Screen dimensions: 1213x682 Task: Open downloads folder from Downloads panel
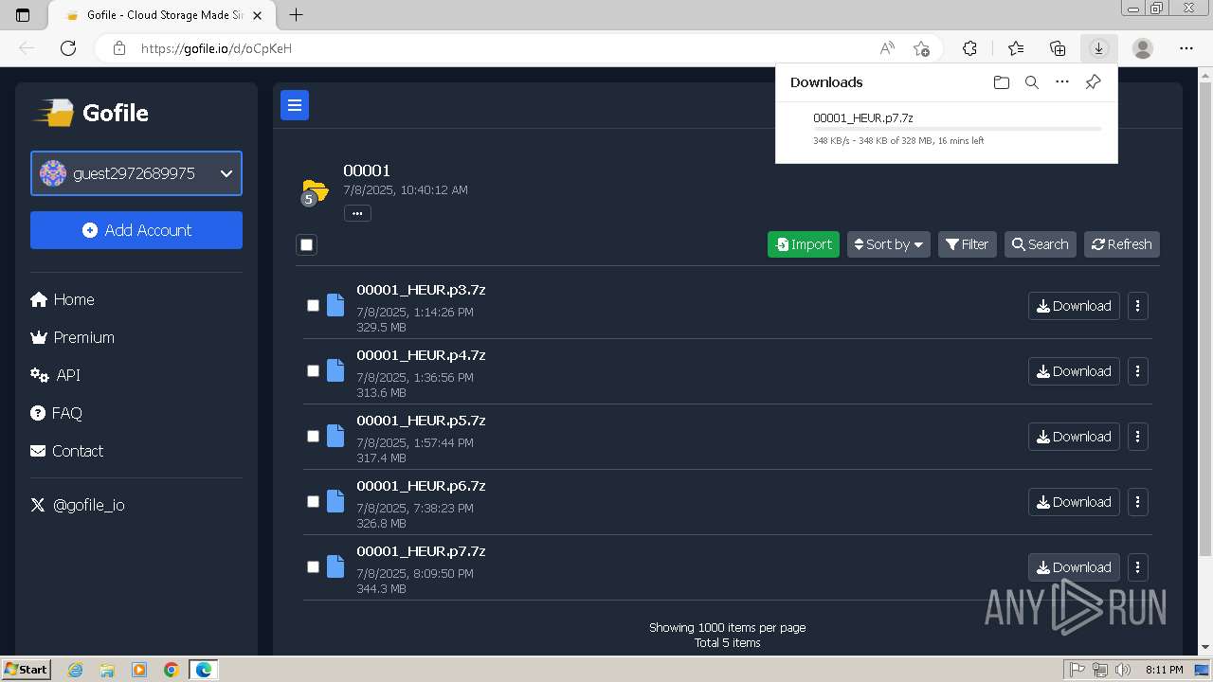pos(1002,82)
